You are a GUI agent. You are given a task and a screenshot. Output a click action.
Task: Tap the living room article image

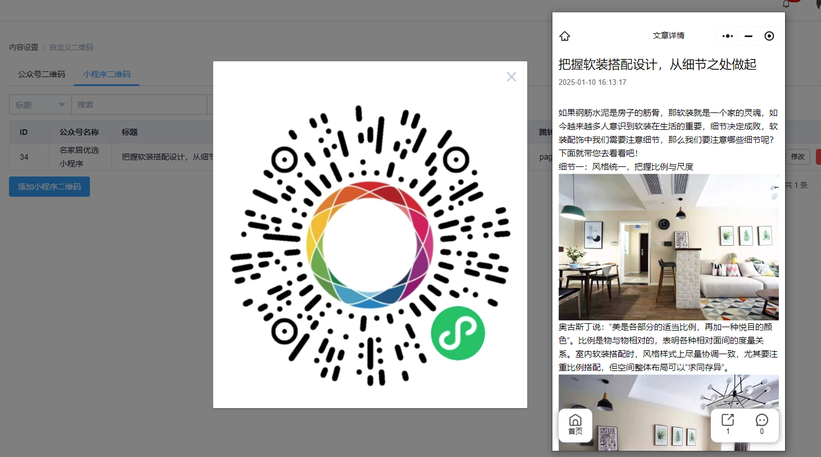669,247
